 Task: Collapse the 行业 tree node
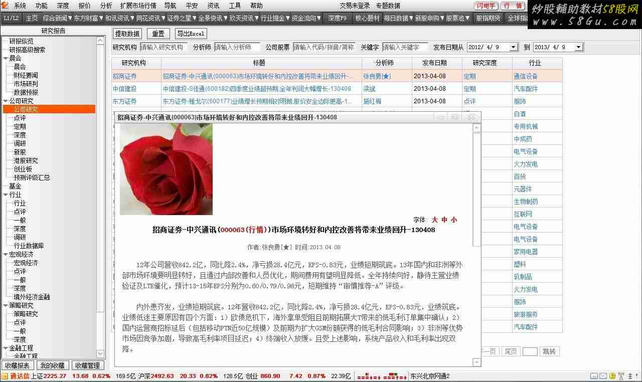point(5,195)
